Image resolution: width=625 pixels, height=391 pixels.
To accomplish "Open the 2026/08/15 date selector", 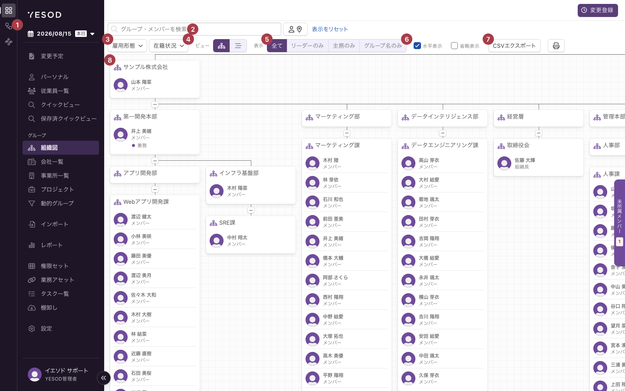I will (x=61, y=33).
